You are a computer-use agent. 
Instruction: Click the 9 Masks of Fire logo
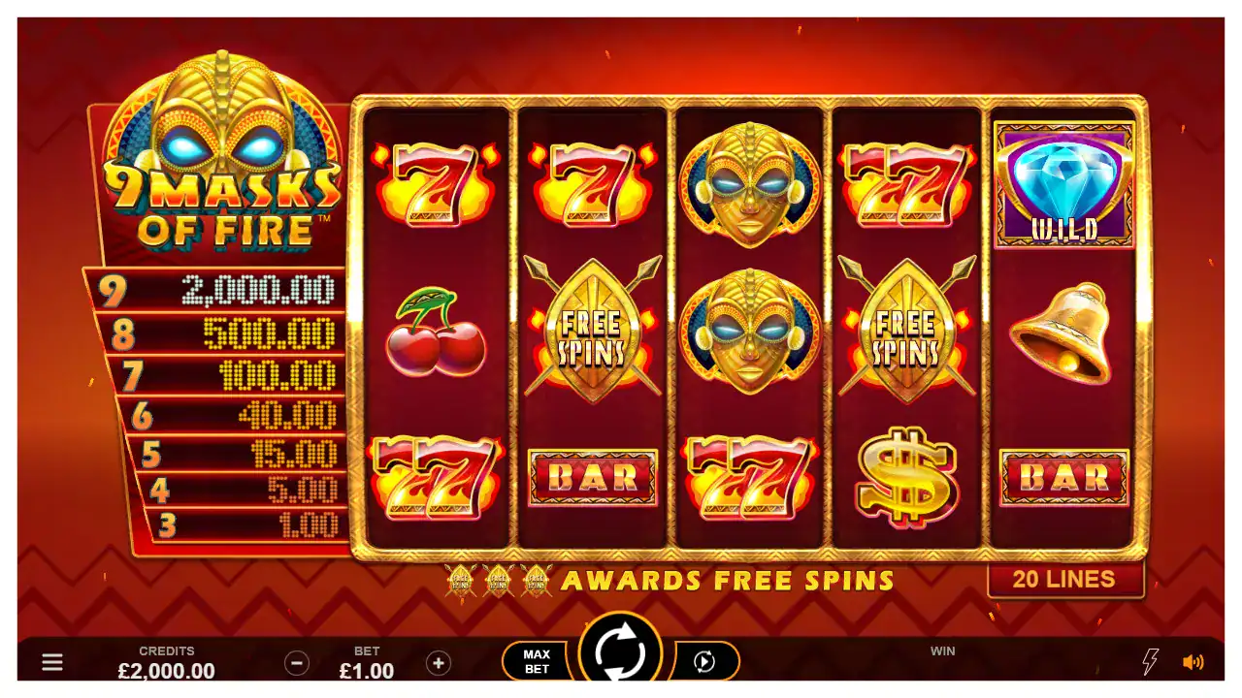(223, 155)
